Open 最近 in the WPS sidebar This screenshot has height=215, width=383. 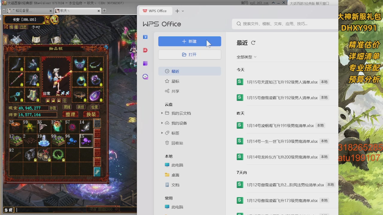click(x=189, y=71)
